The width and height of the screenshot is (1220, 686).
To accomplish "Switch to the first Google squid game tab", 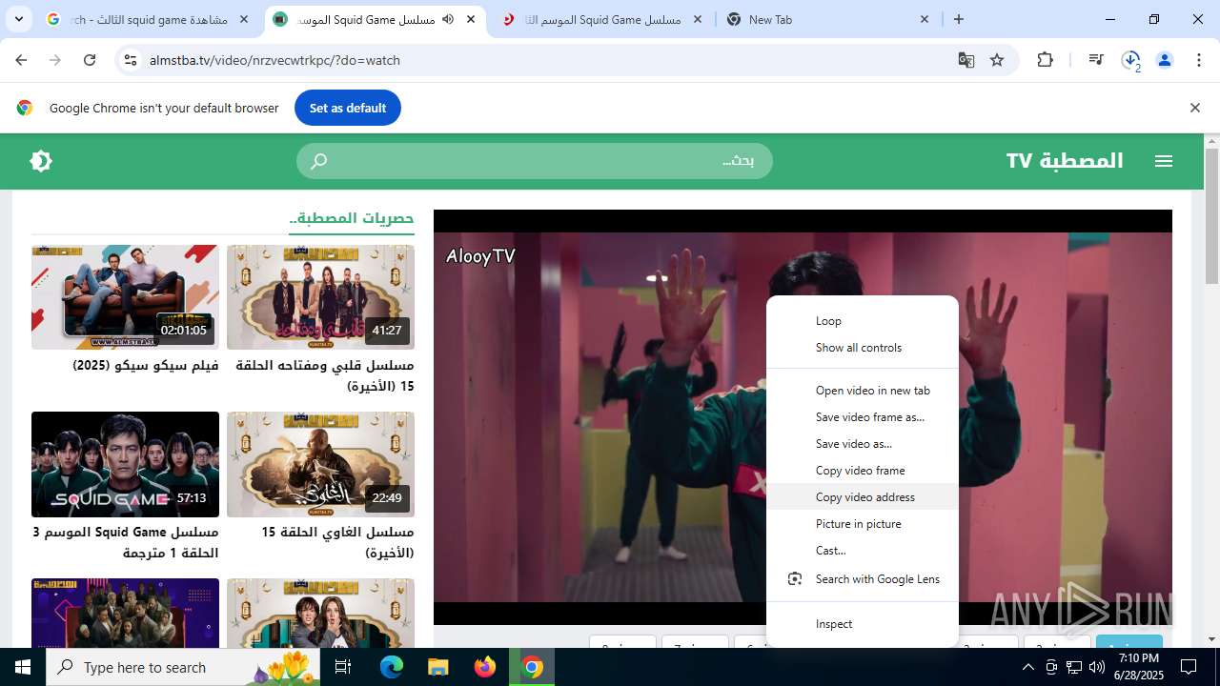I will [148, 19].
